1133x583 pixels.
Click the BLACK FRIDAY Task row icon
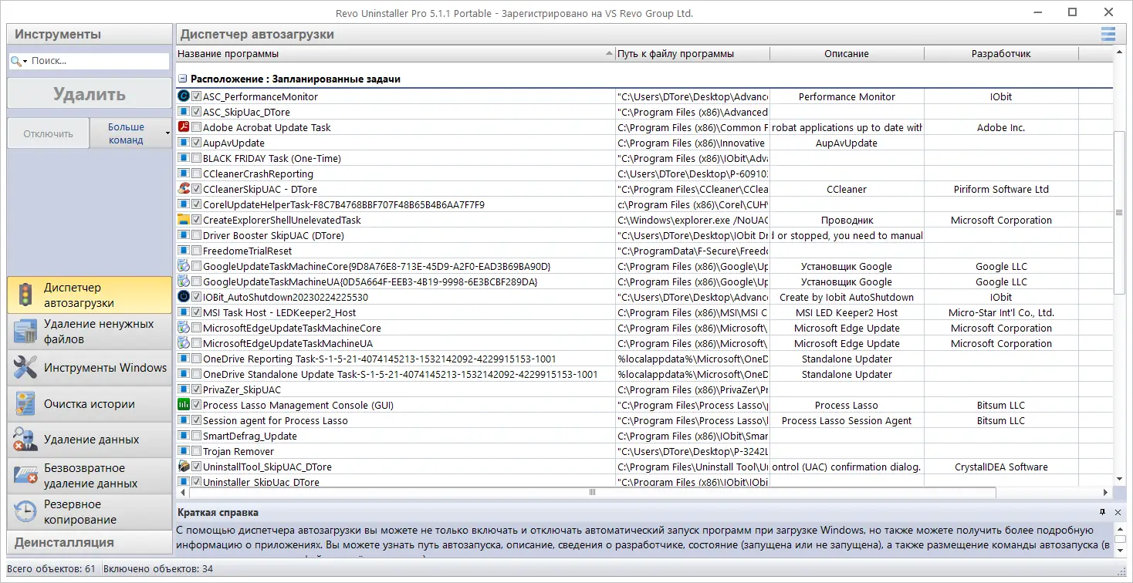[x=184, y=158]
